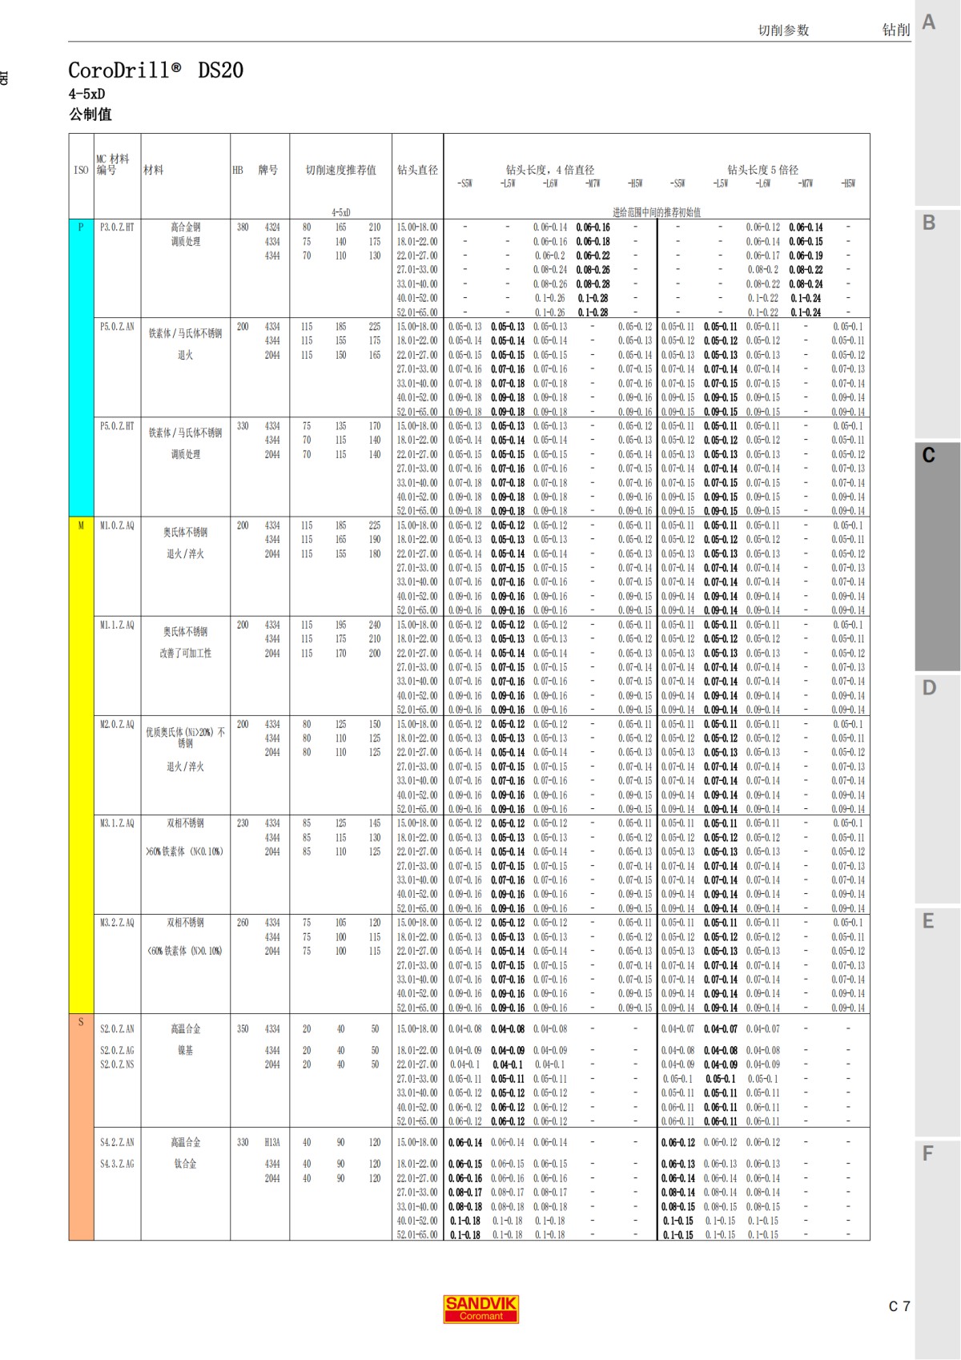Click the 切削参数 page header
Image resolution: width=961 pixels, height=1360 pixels.
pyautogui.click(x=783, y=30)
